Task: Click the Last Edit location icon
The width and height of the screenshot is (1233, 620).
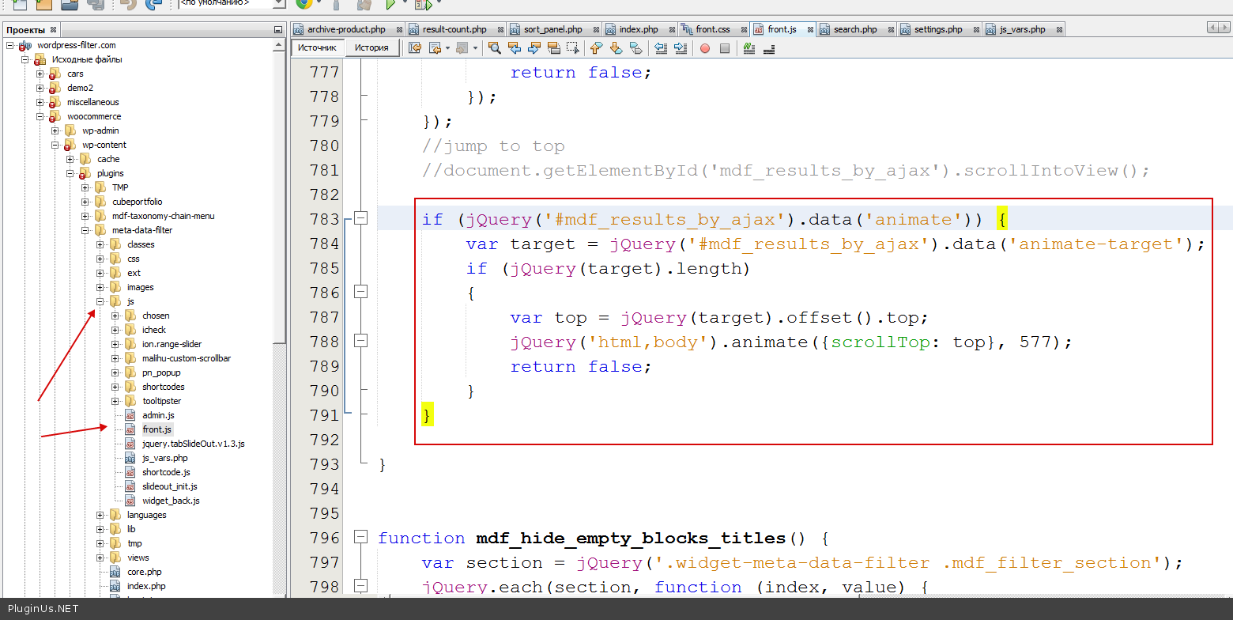Action: pyautogui.click(x=415, y=48)
